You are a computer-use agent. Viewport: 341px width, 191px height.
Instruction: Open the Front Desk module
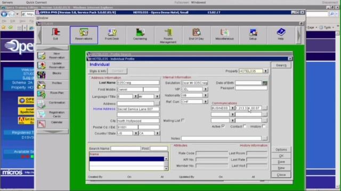(112, 34)
